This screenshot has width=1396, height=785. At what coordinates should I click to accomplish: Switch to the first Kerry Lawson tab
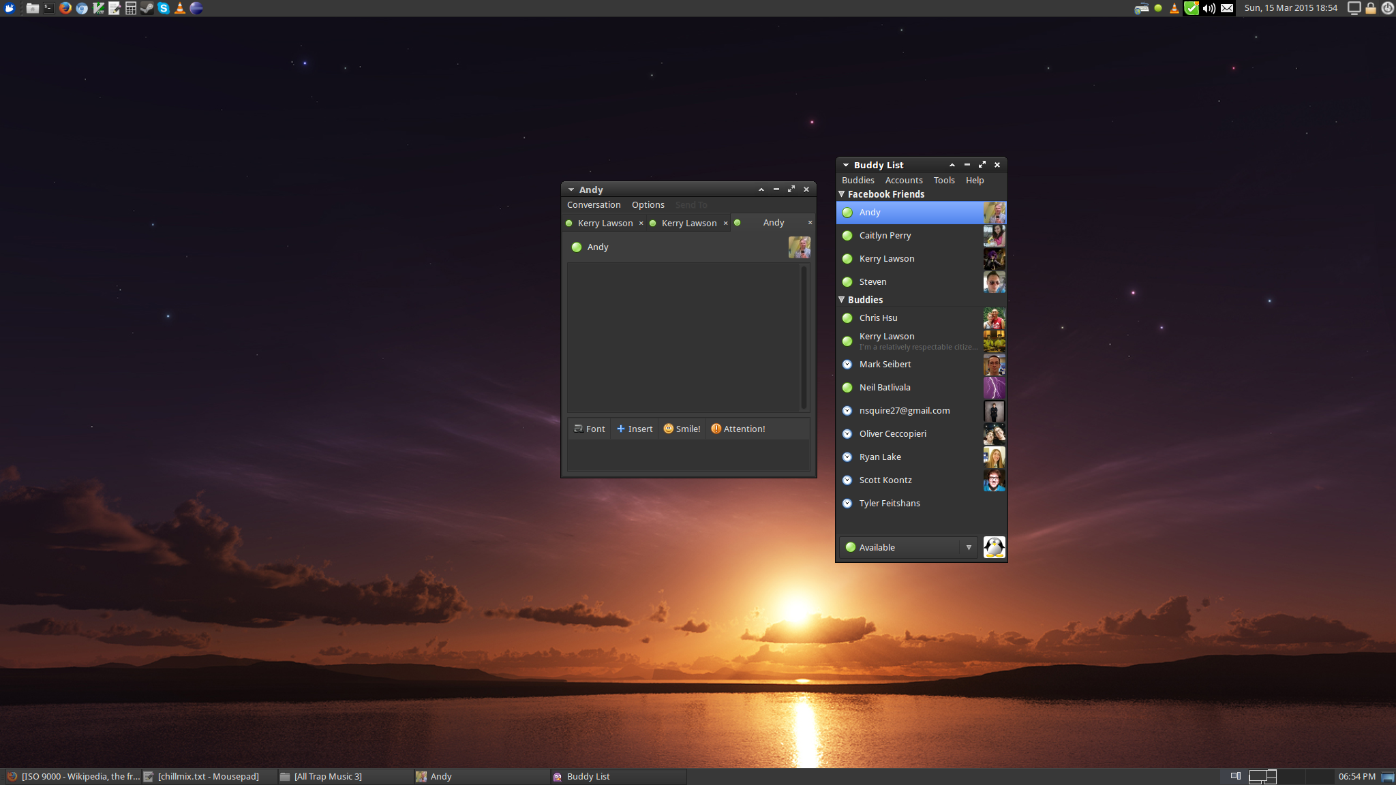tap(605, 223)
